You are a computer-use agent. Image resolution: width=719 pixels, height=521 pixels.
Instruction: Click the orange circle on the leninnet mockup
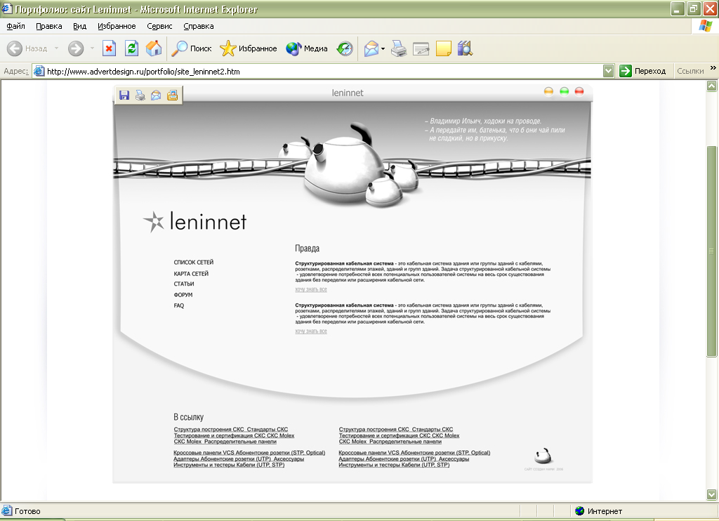coord(548,91)
